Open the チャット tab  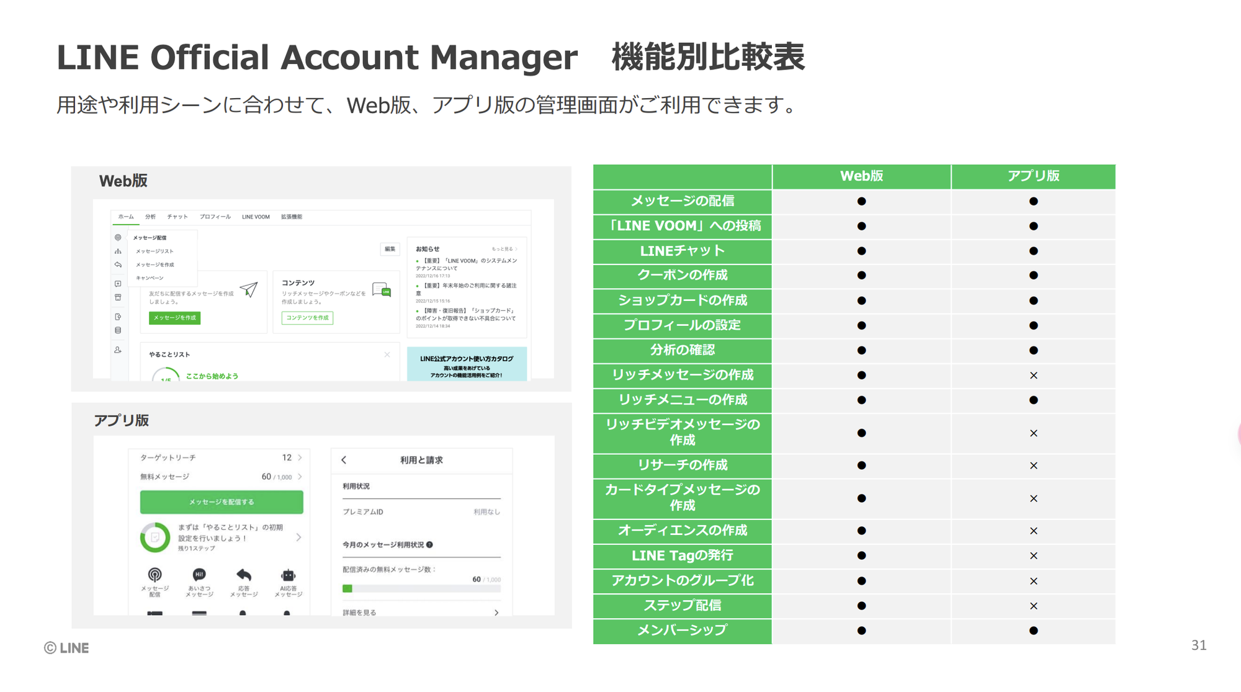pos(177,217)
